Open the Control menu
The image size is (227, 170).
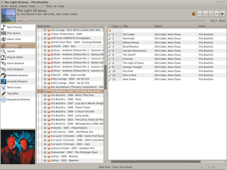pos(23,6)
